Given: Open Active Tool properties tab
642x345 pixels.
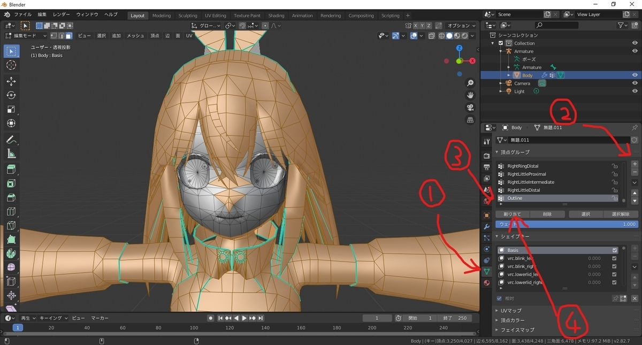Looking at the screenshot, I should 486,142.
